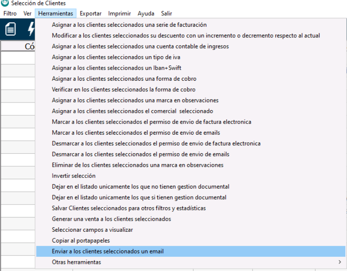Image resolution: width=347 pixels, height=271 pixels.
Task: Choose Asignar una serie de facturación
Action: pyautogui.click(x=129, y=25)
